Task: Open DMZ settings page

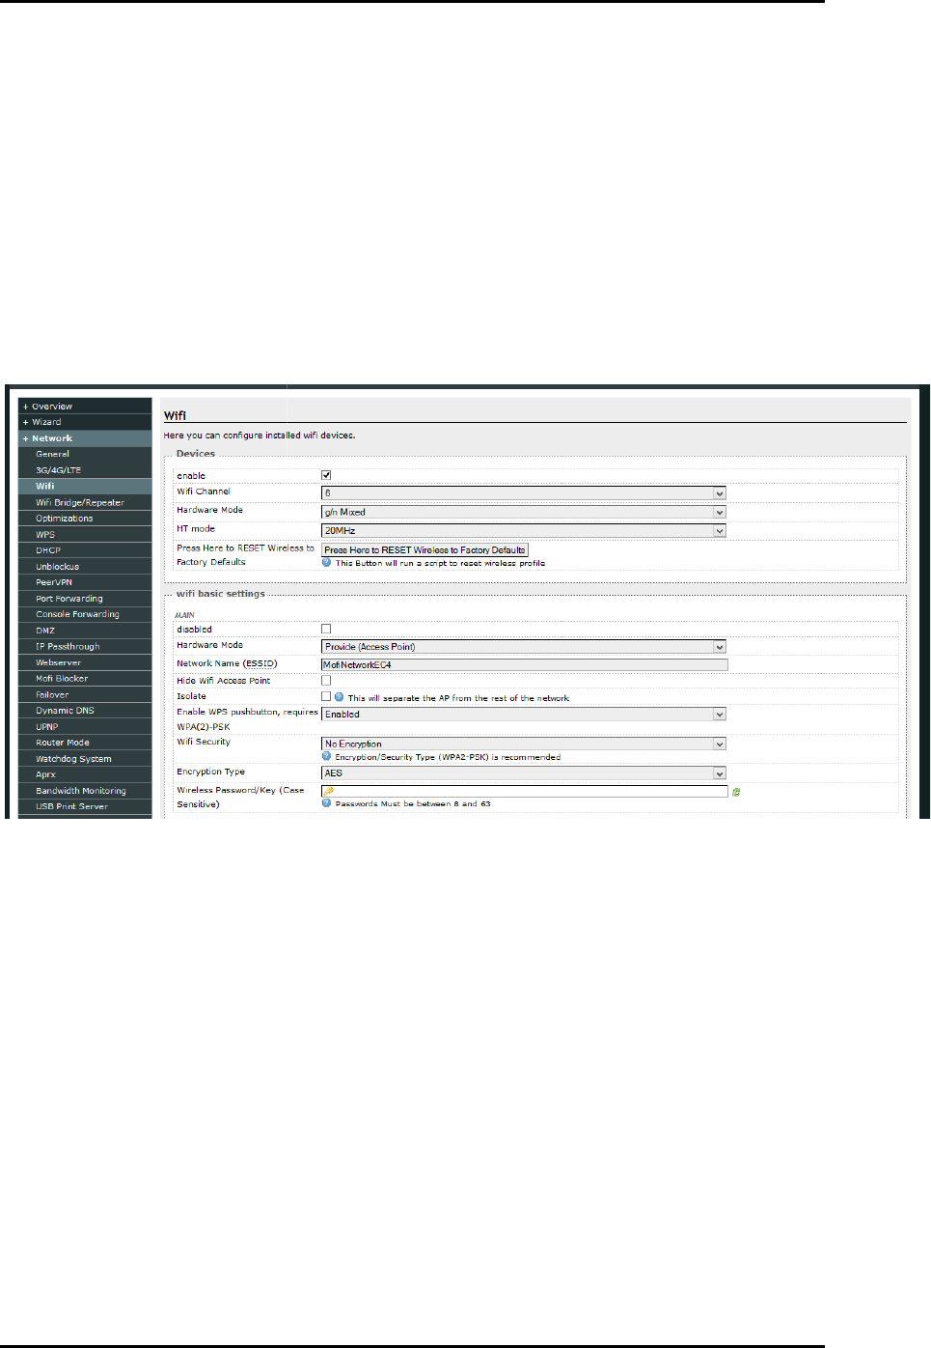Action: (85, 631)
